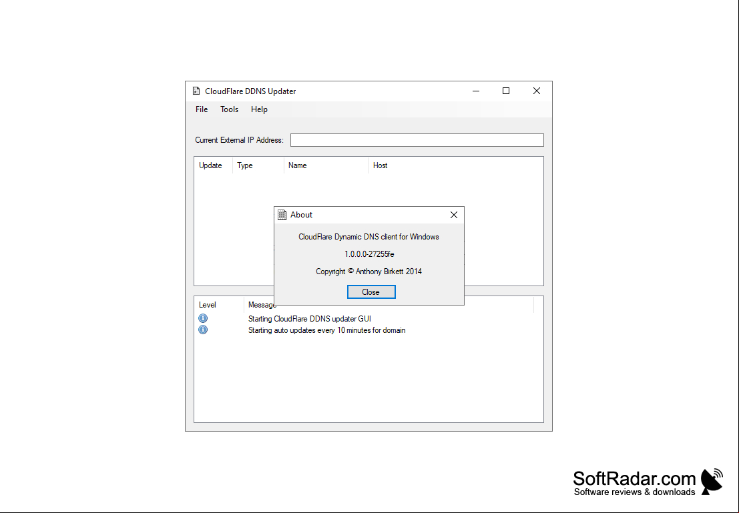Viewport: 739px width, 513px height.
Task: Sort by the Update column header
Action: pyautogui.click(x=213, y=165)
